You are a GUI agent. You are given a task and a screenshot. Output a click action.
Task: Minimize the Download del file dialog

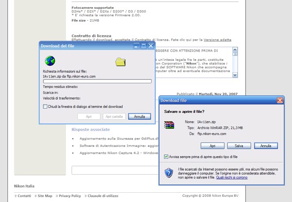136,46
